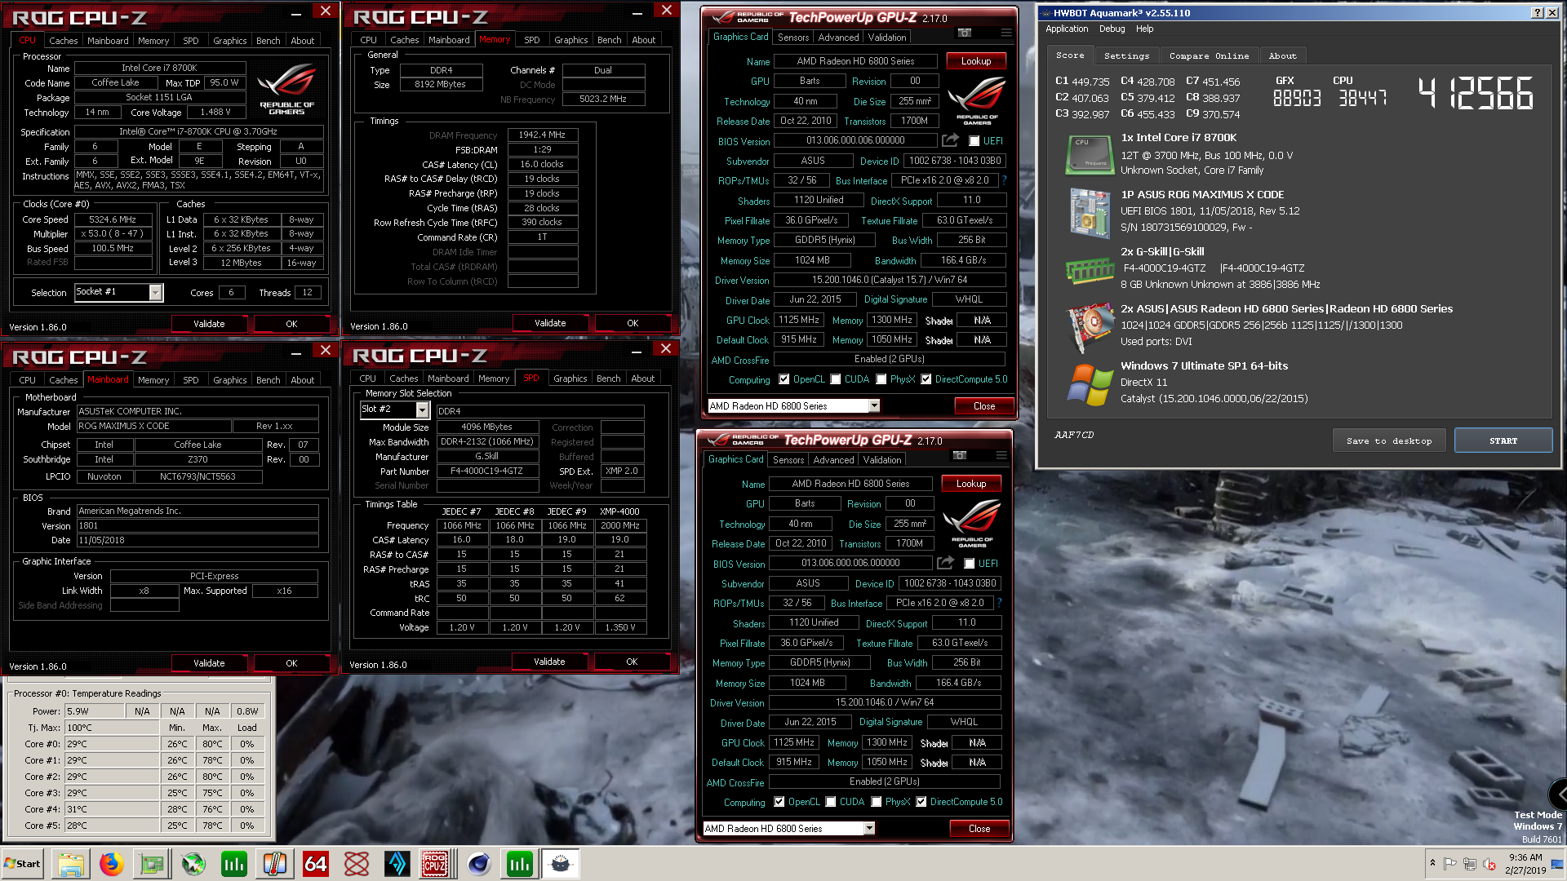The image size is (1567, 881).
Task: Click OK in CPU-Z SPD window
Action: pyautogui.click(x=632, y=662)
